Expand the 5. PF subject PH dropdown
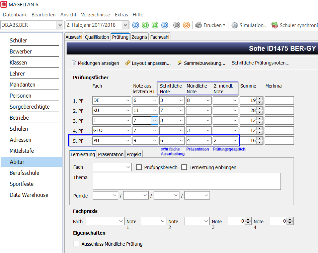 (128, 140)
